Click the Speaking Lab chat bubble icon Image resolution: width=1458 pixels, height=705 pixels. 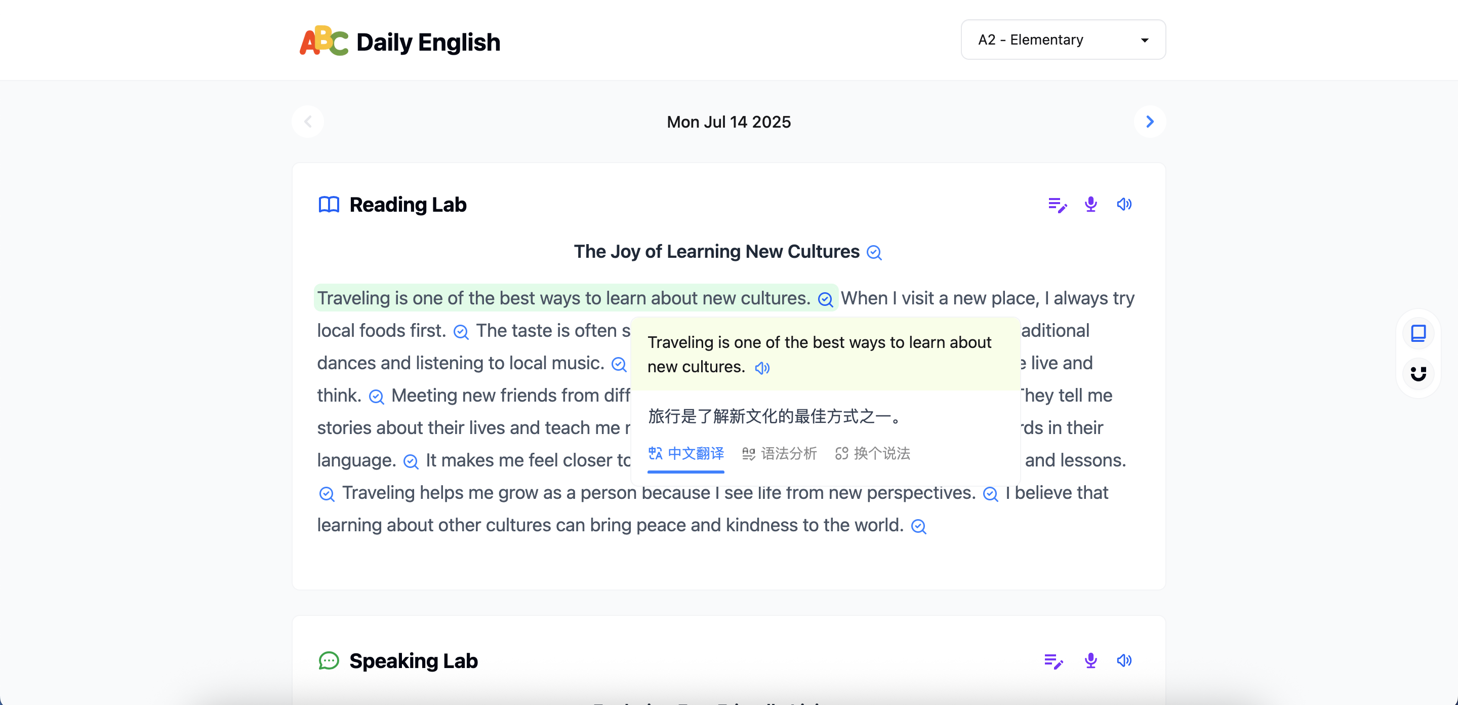(x=329, y=660)
